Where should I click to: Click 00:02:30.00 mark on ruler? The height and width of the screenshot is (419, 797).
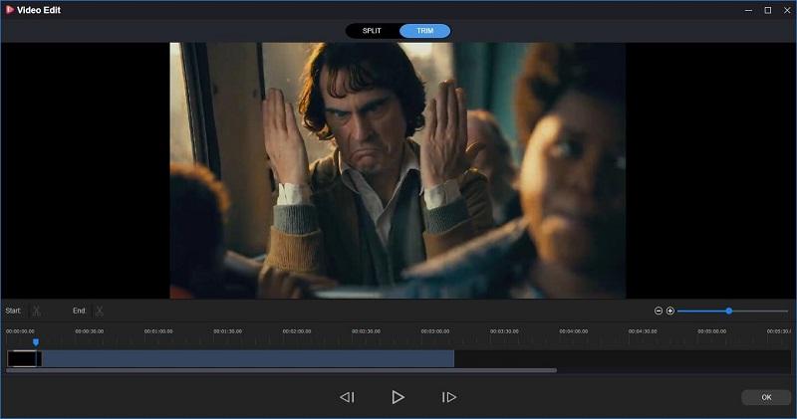(x=366, y=331)
